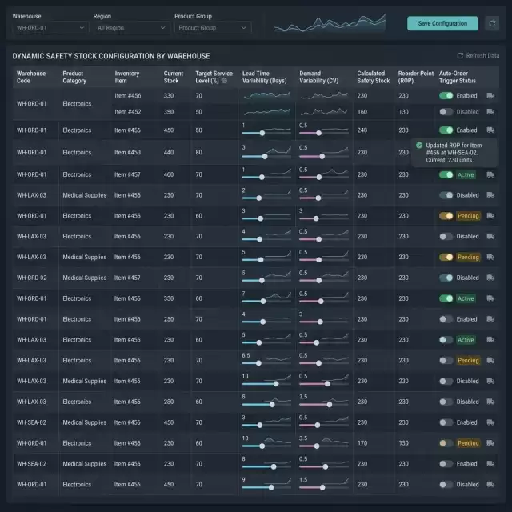
Task: Open the Product Group dropdown
Action: (x=213, y=28)
